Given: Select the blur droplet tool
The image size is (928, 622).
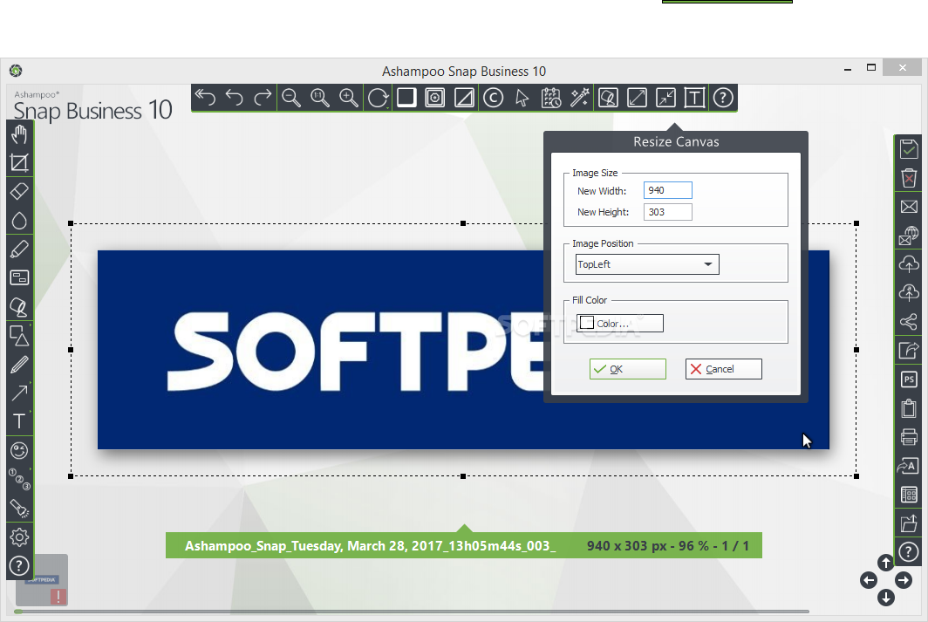Looking at the screenshot, I should tap(19, 220).
